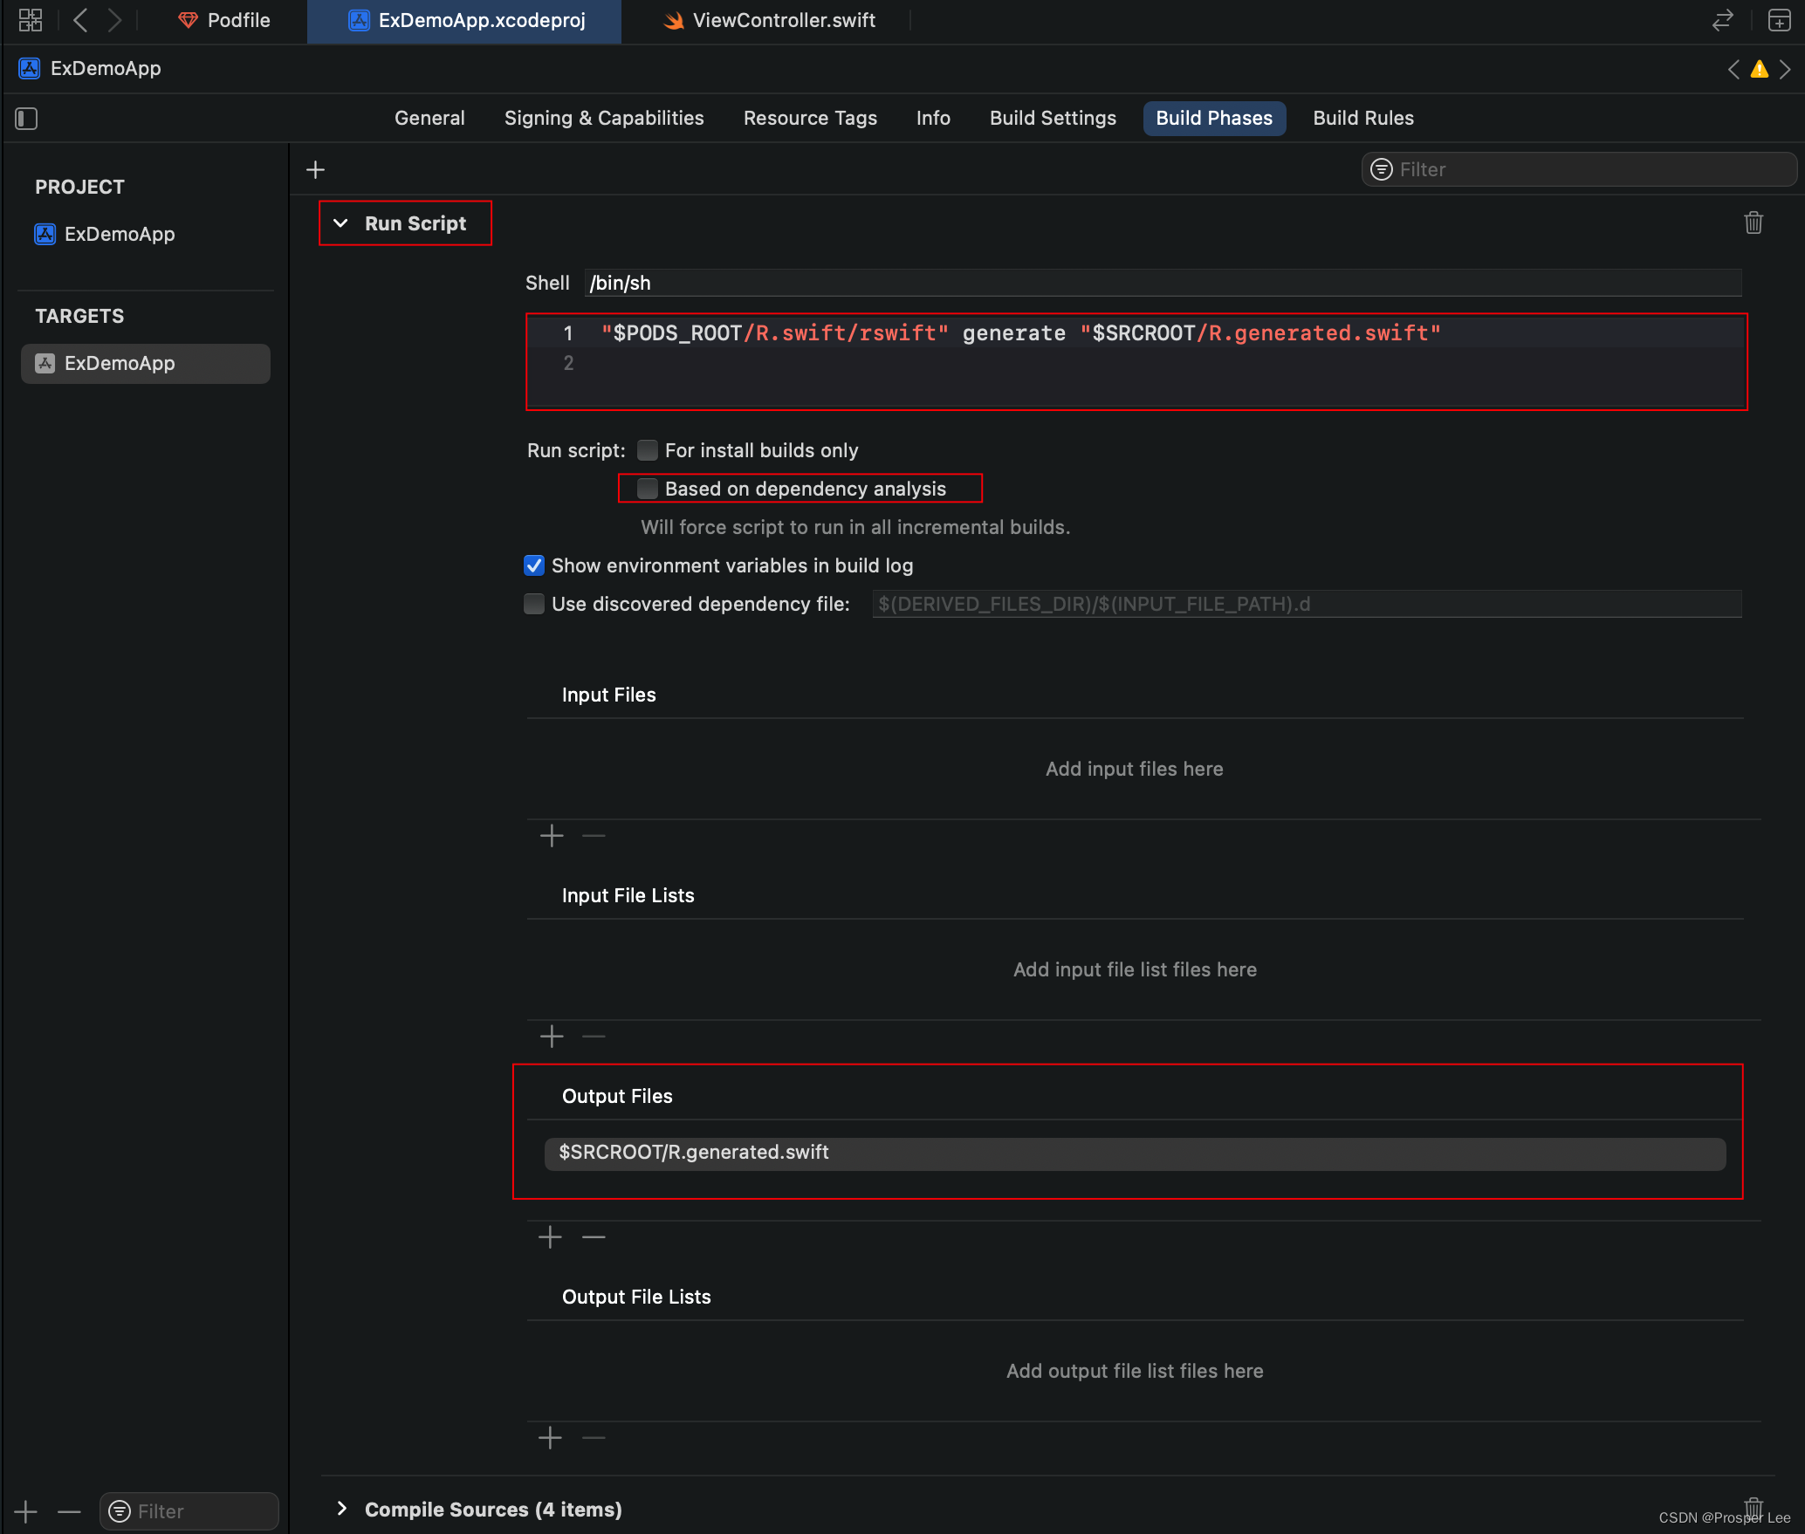Open Signing & Capabilities tab
The width and height of the screenshot is (1805, 1534).
[604, 118]
